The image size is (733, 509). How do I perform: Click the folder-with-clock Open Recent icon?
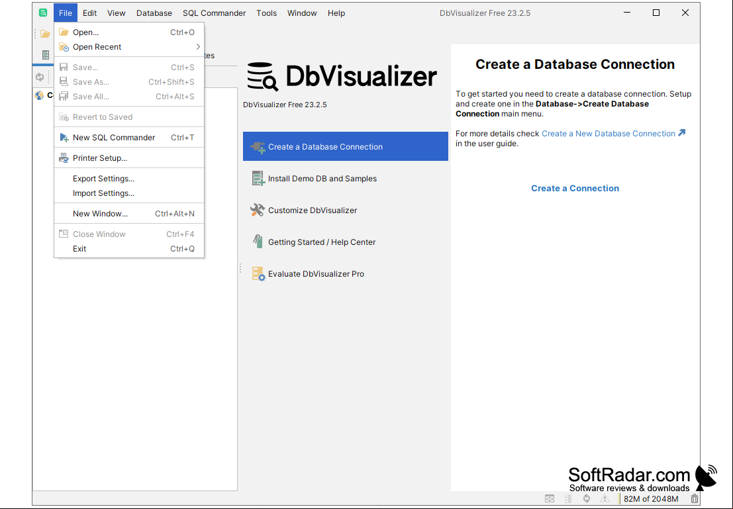pyautogui.click(x=64, y=47)
